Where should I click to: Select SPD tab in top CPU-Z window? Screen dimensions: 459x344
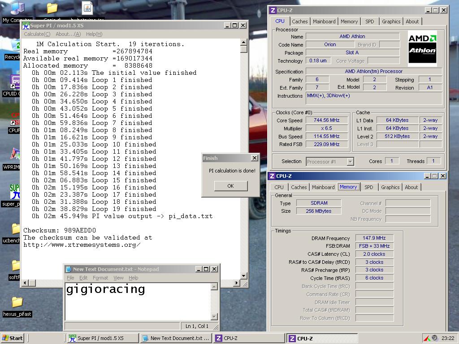coord(370,21)
